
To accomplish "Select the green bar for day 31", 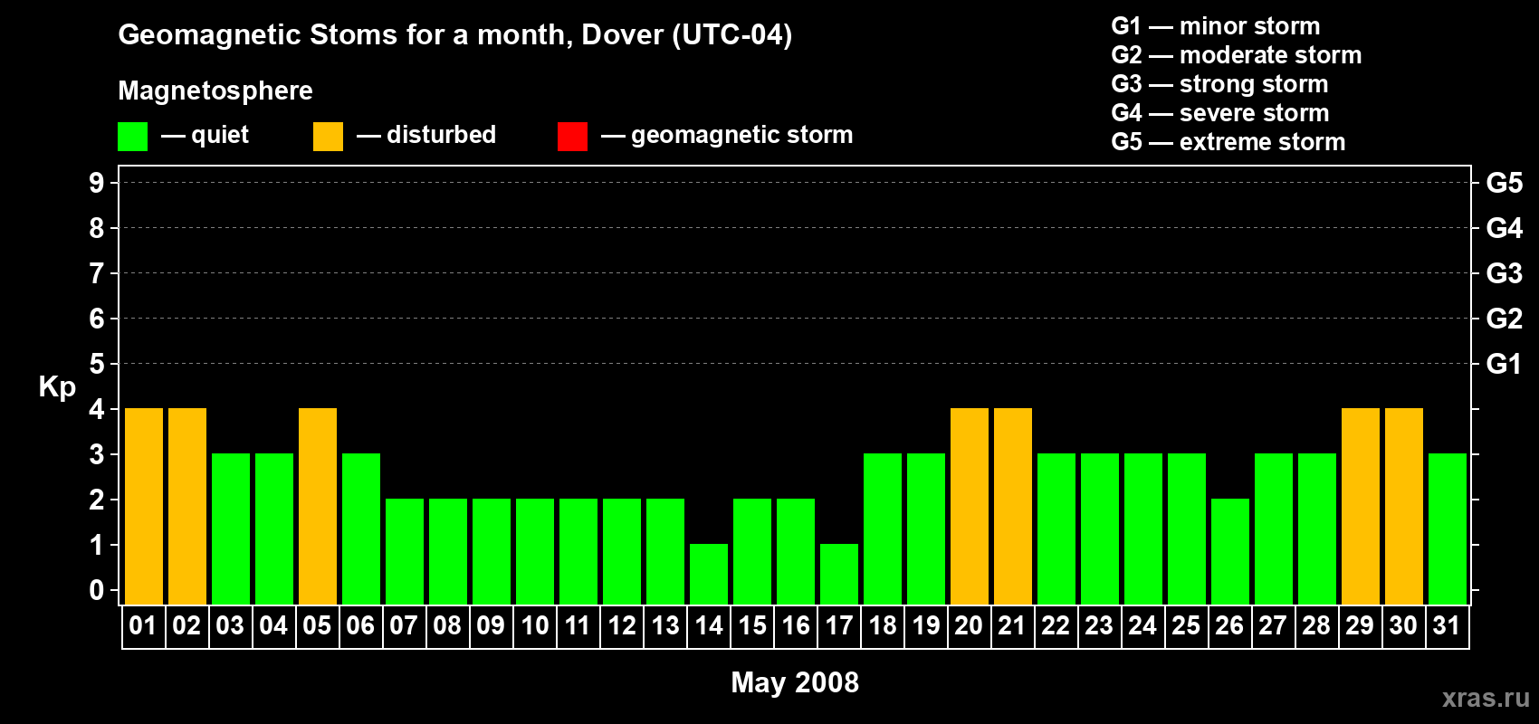I will coord(1448,529).
